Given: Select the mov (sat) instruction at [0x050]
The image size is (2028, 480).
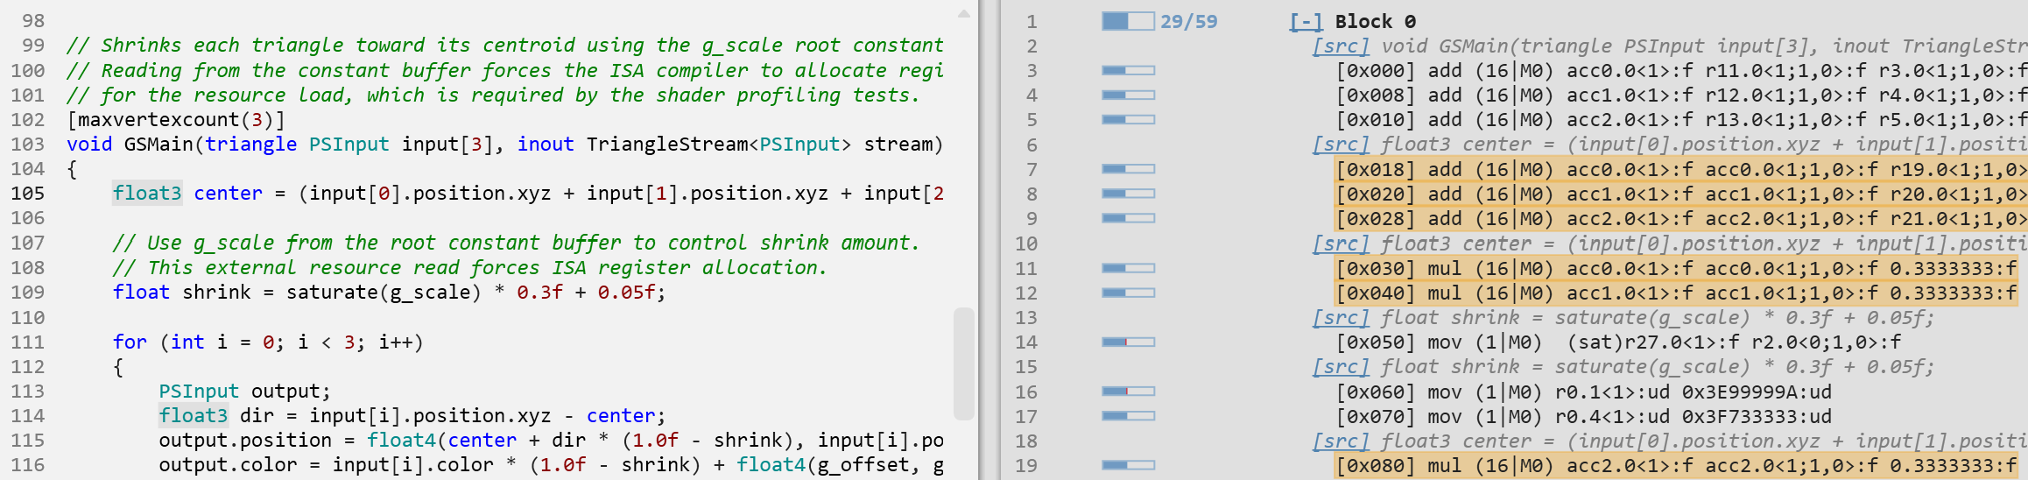Looking at the screenshot, I should [1618, 342].
